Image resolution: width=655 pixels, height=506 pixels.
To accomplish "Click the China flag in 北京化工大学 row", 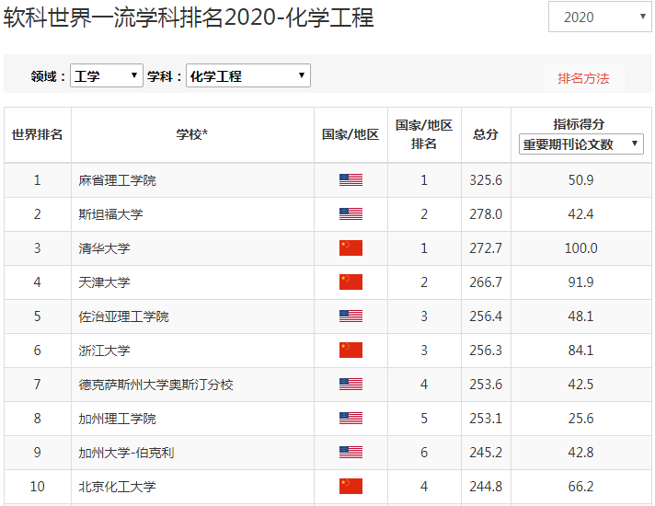I will pos(350,487).
